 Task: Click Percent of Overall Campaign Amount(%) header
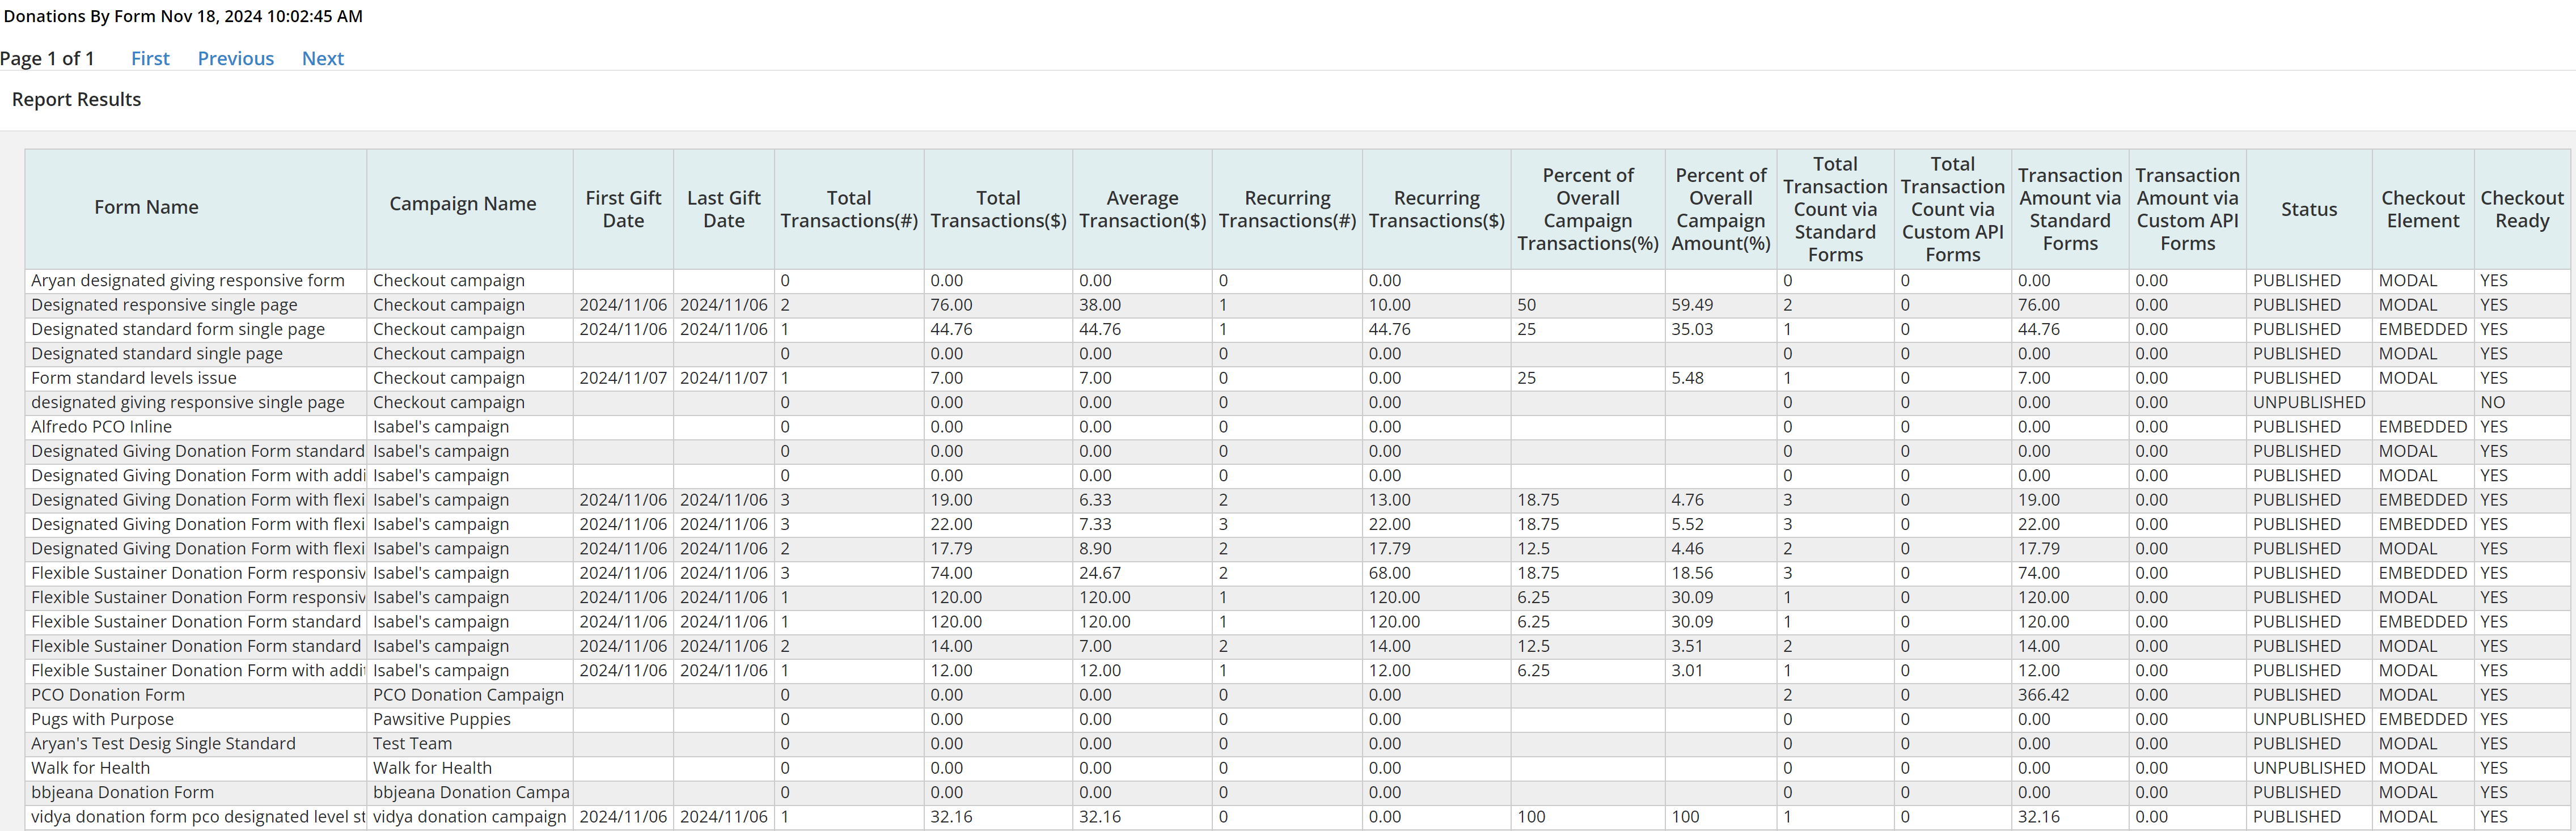point(1721,208)
